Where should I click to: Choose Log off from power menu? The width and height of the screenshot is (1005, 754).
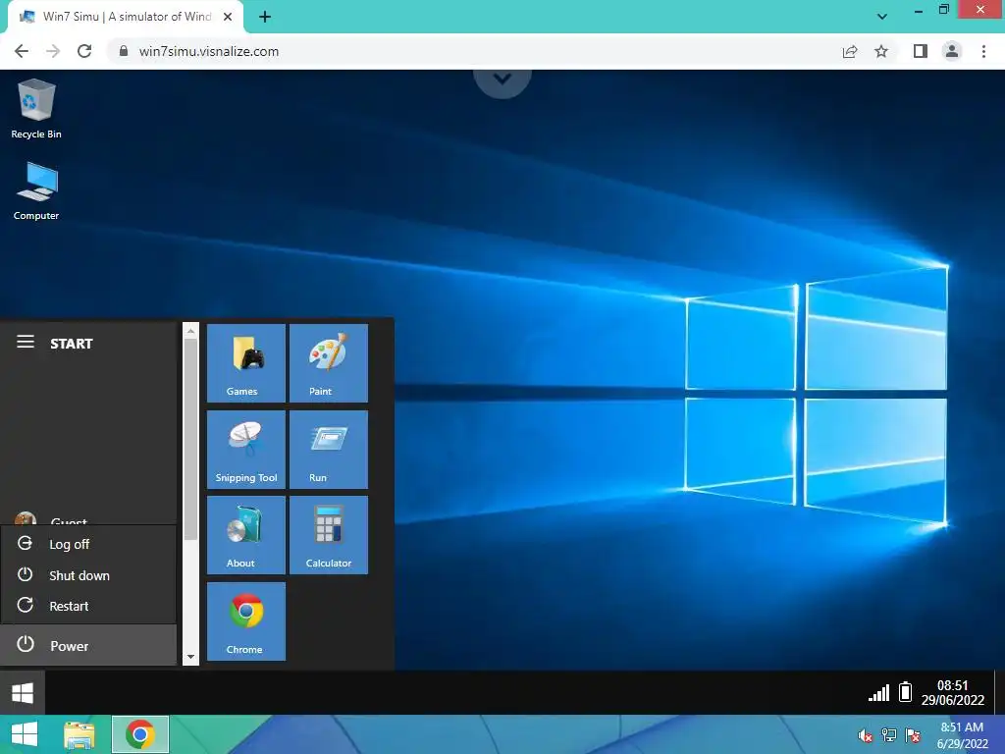tap(88, 544)
